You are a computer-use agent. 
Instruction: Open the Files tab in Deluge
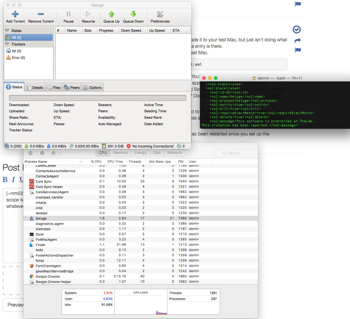tap(54, 87)
